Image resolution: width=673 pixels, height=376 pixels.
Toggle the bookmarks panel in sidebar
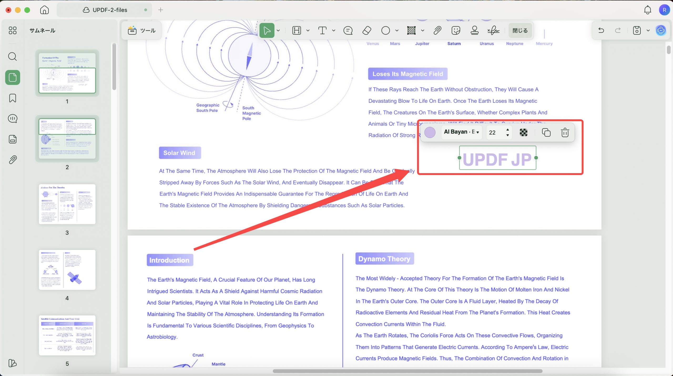click(x=12, y=98)
